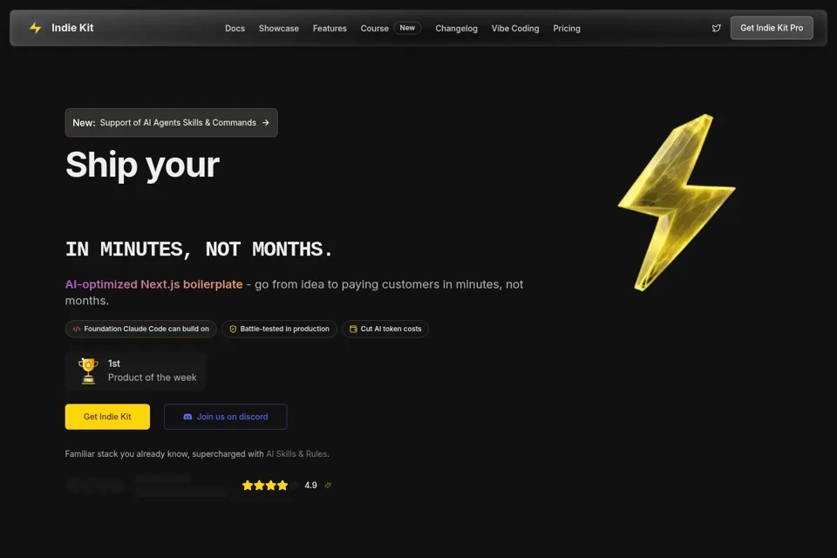
Task: Click the arrow in the New announcement banner
Action: coord(266,123)
